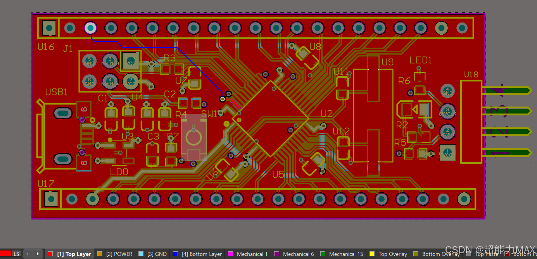537x259 pixels.
Task: Click the U16 designator text
Action: point(46,47)
